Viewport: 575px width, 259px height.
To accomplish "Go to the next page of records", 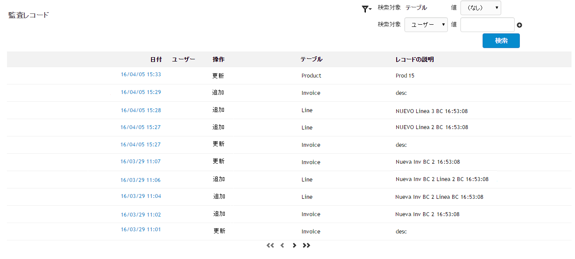I will pos(294,246).
